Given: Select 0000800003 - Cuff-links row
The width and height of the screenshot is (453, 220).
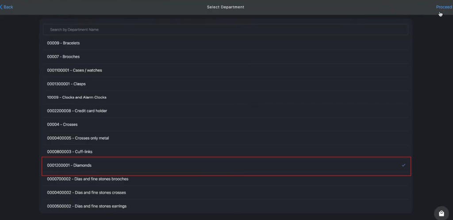Looking at the screenshot, I should (x=225, y=152).
